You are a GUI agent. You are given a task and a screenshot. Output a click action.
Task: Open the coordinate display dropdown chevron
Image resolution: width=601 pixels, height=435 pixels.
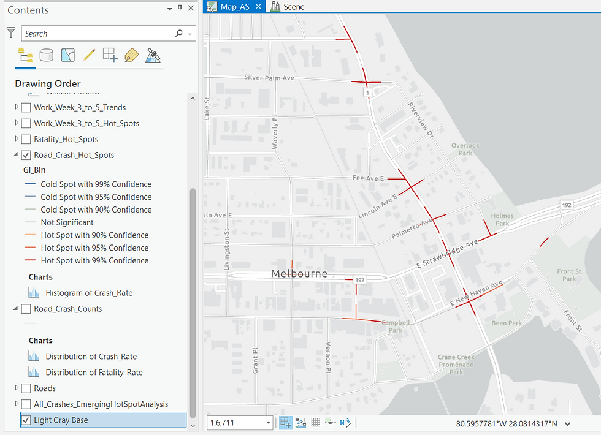[x=568, y=424]
